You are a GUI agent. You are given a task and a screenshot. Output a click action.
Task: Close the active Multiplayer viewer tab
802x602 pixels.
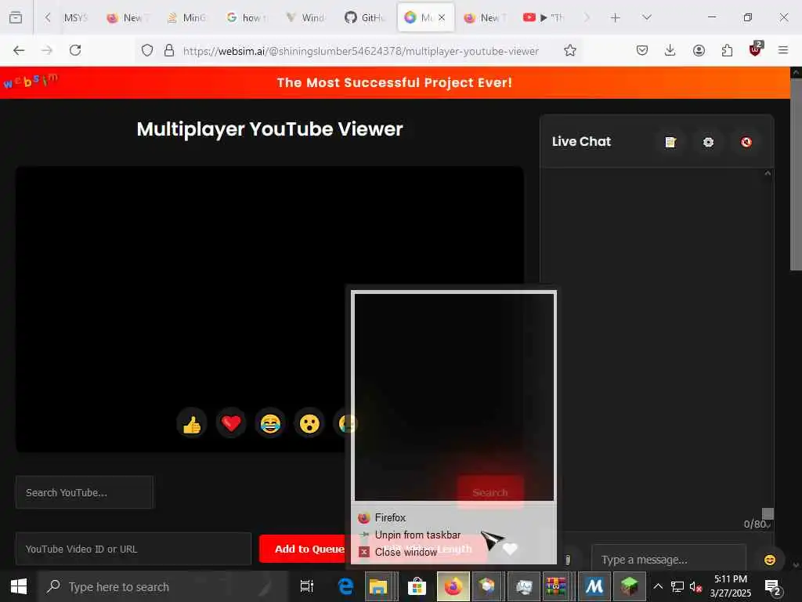point(442,17)
